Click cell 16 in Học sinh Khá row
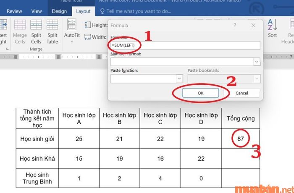This screenshot has height=193, width=294. pyautogui.click(x=160, y=159)
